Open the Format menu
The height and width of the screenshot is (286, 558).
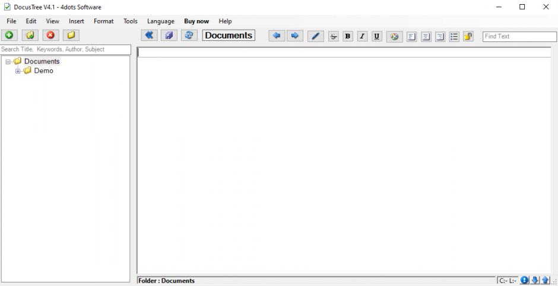[103, 21]
